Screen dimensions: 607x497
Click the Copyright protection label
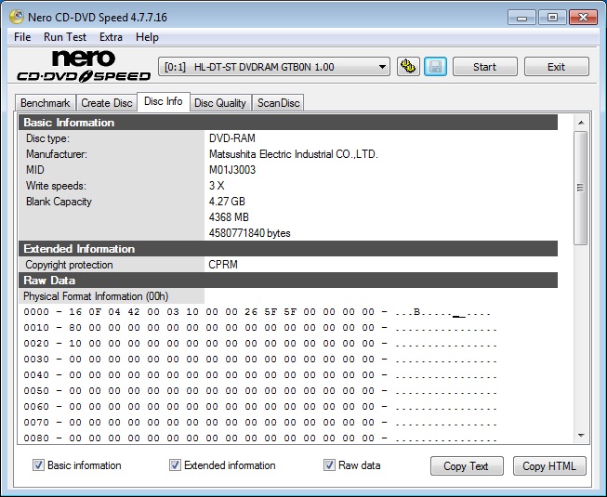(70, 265)
